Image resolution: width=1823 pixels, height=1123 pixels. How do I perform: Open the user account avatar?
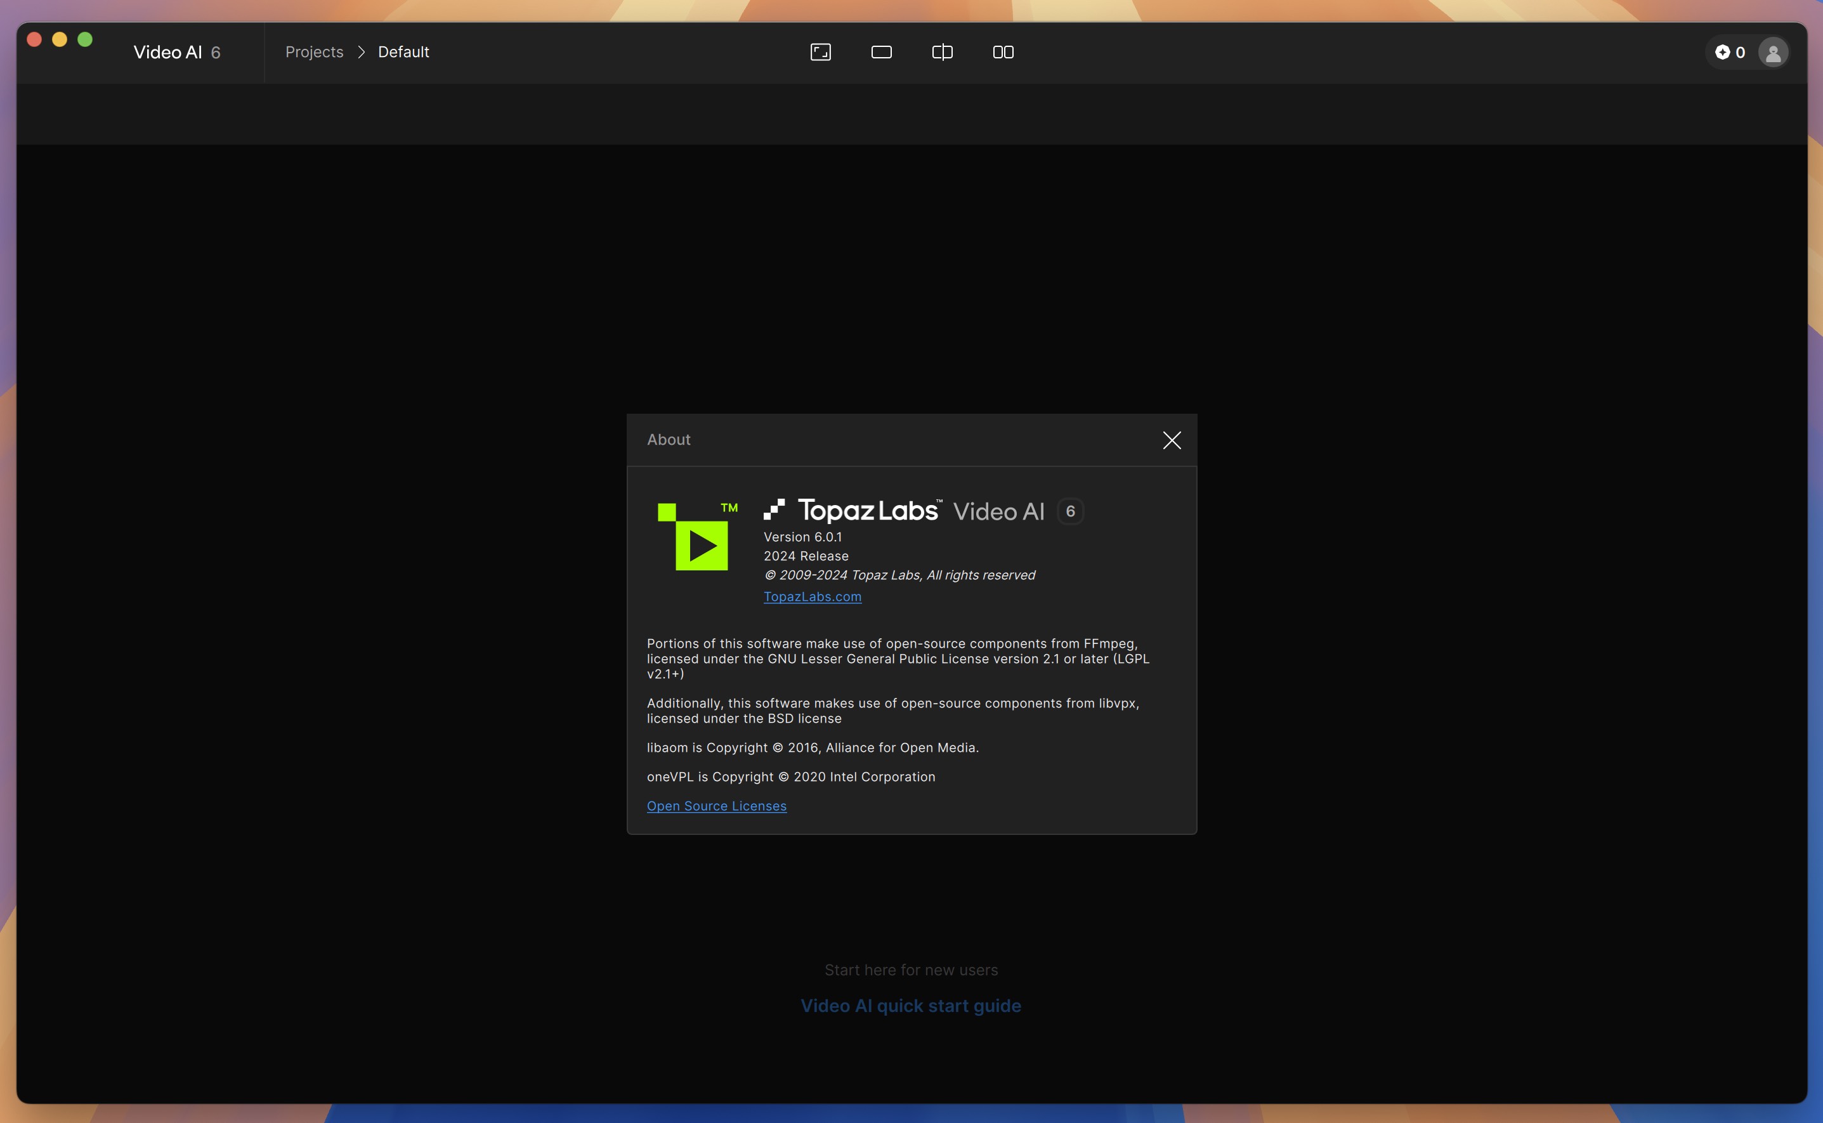point(1774,53)
